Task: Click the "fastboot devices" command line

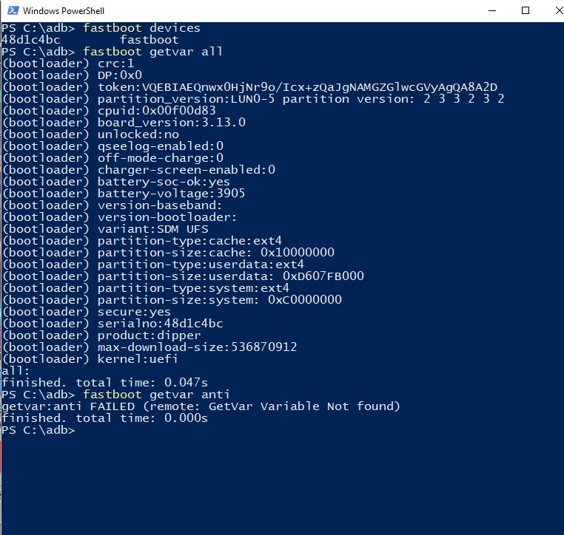Action: pyautogui.click(x=141, y=28)
